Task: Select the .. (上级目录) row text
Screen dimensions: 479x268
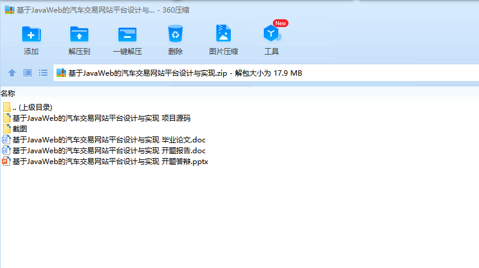Action: pyautogui.click(x=32, y=108)
